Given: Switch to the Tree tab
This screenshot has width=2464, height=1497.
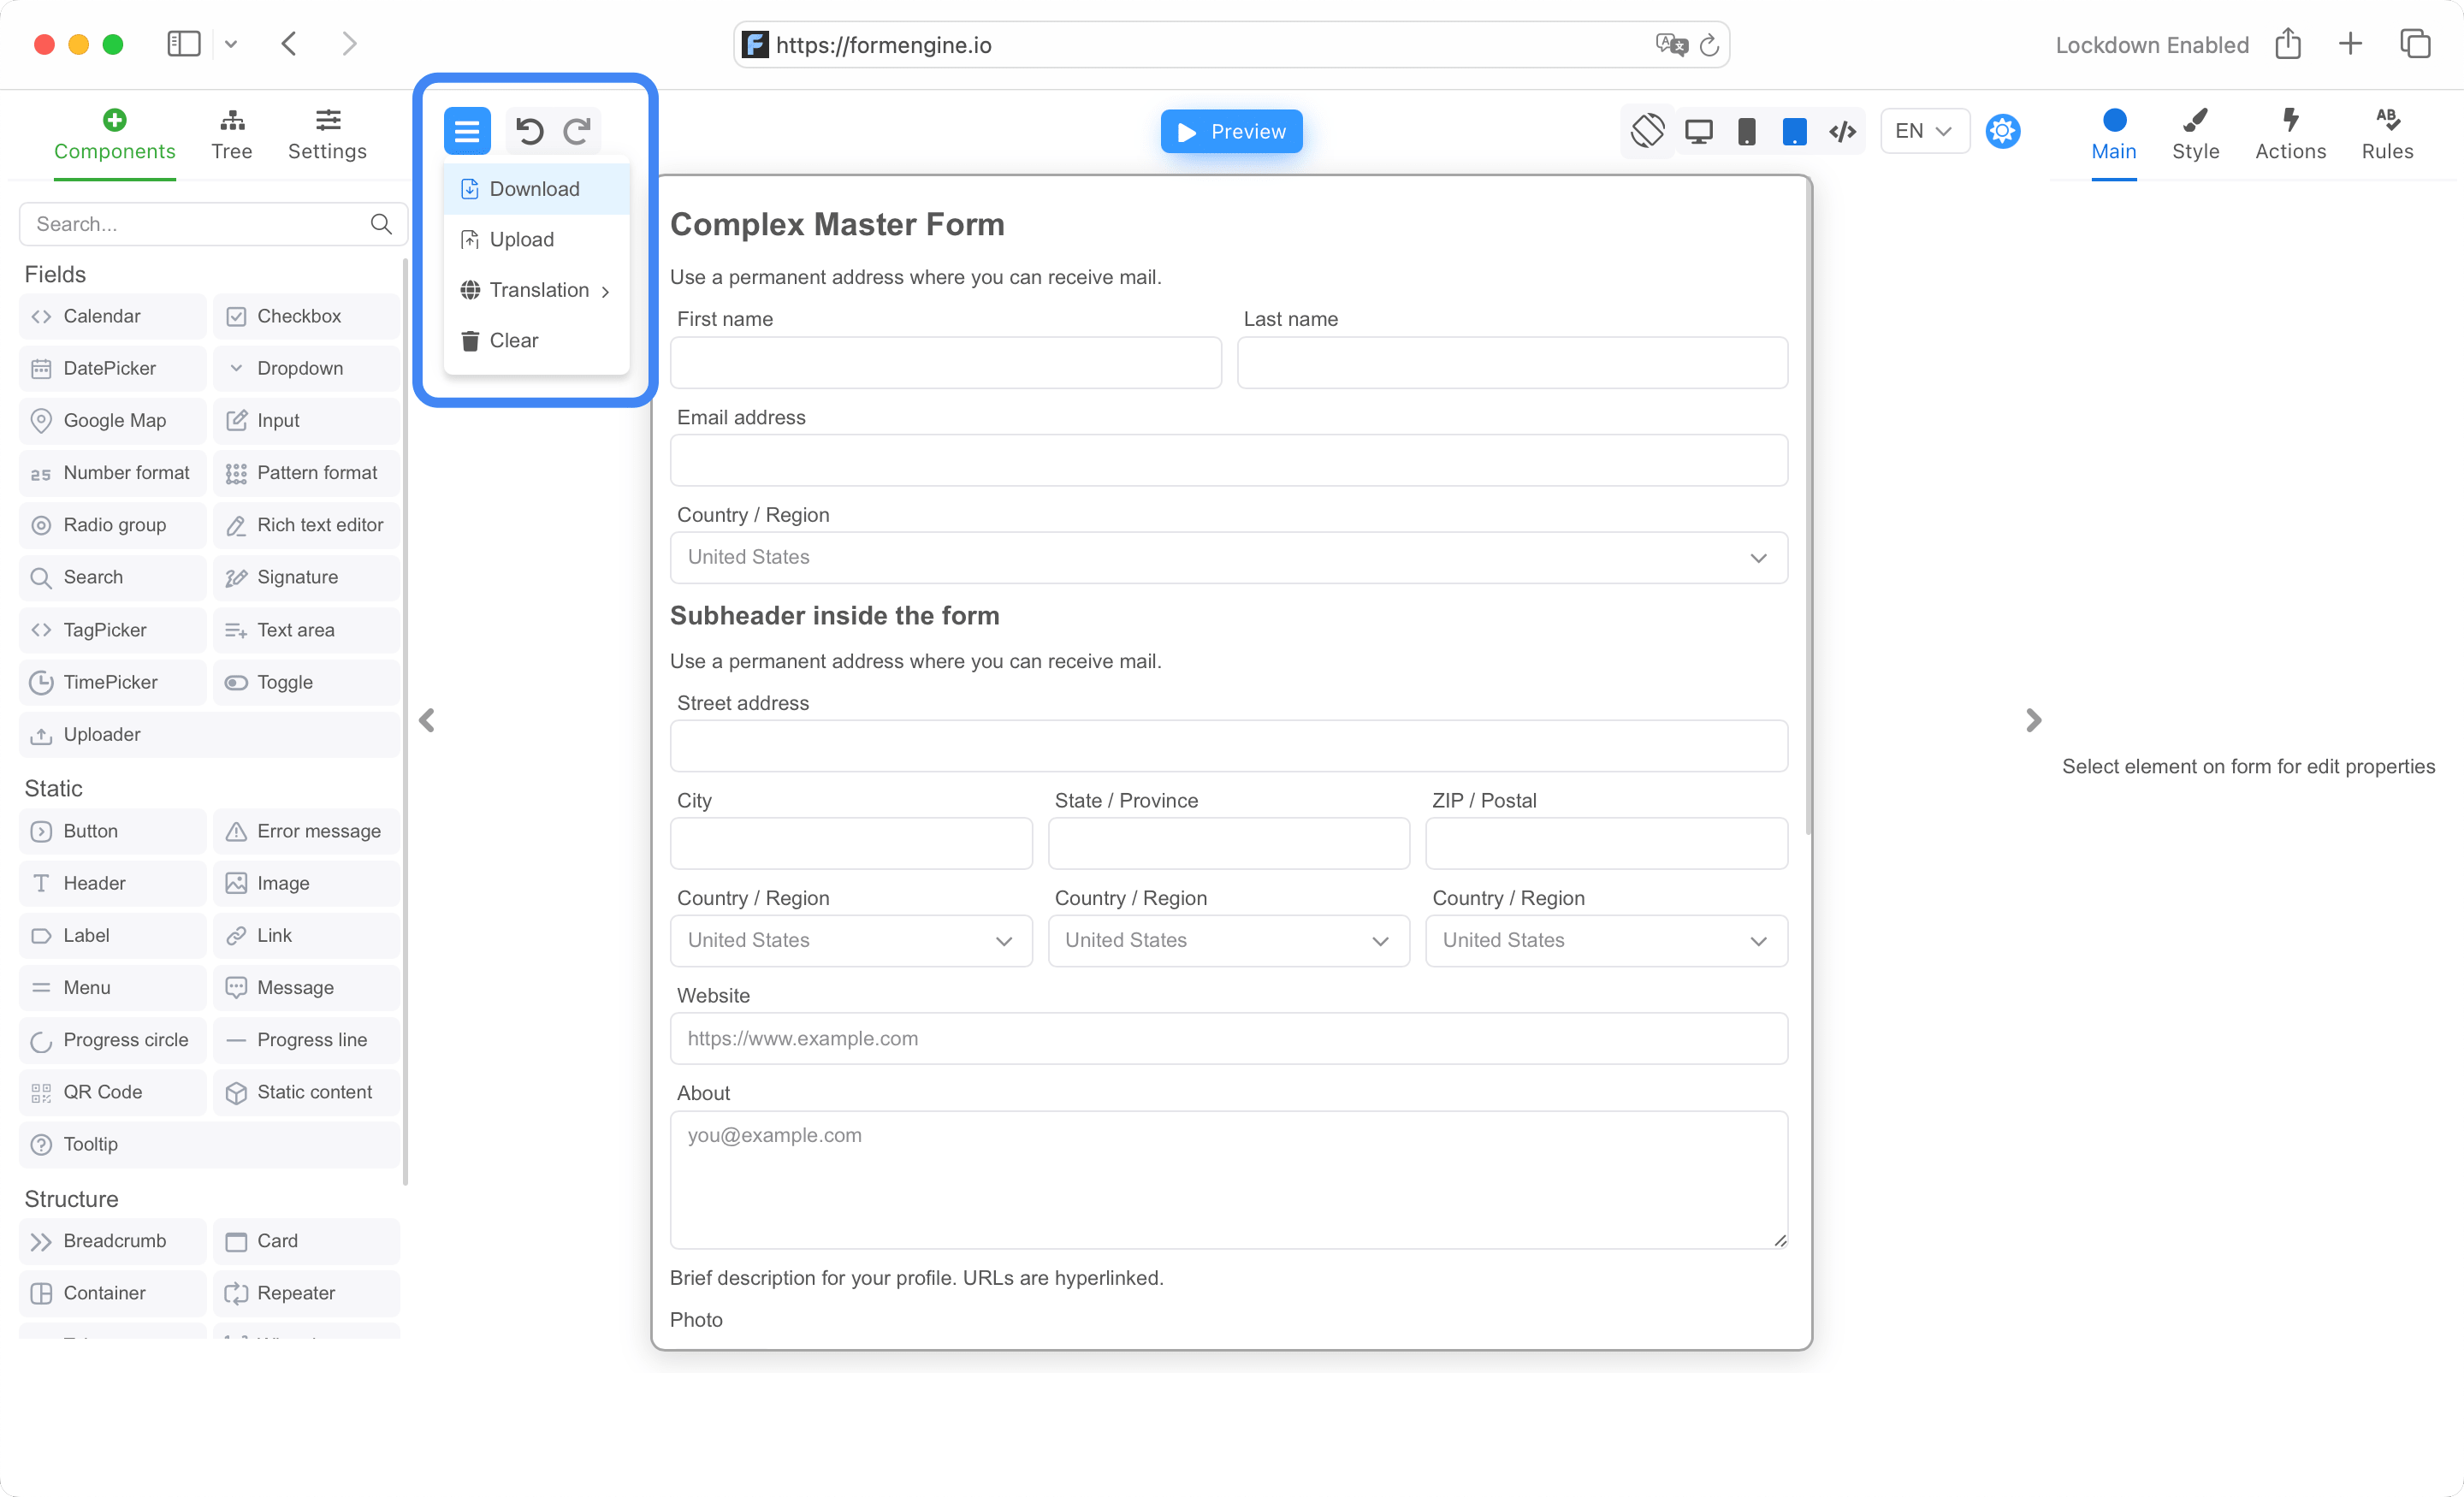Looking at the screenshot, I should pyautogui.click(x=231, y=135).
